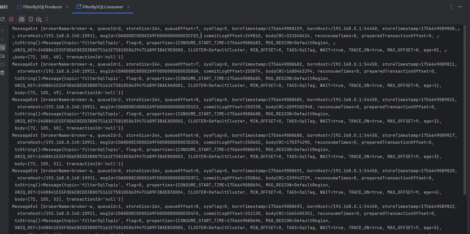Toggle scroll to end of console

(x=3, y=56)
